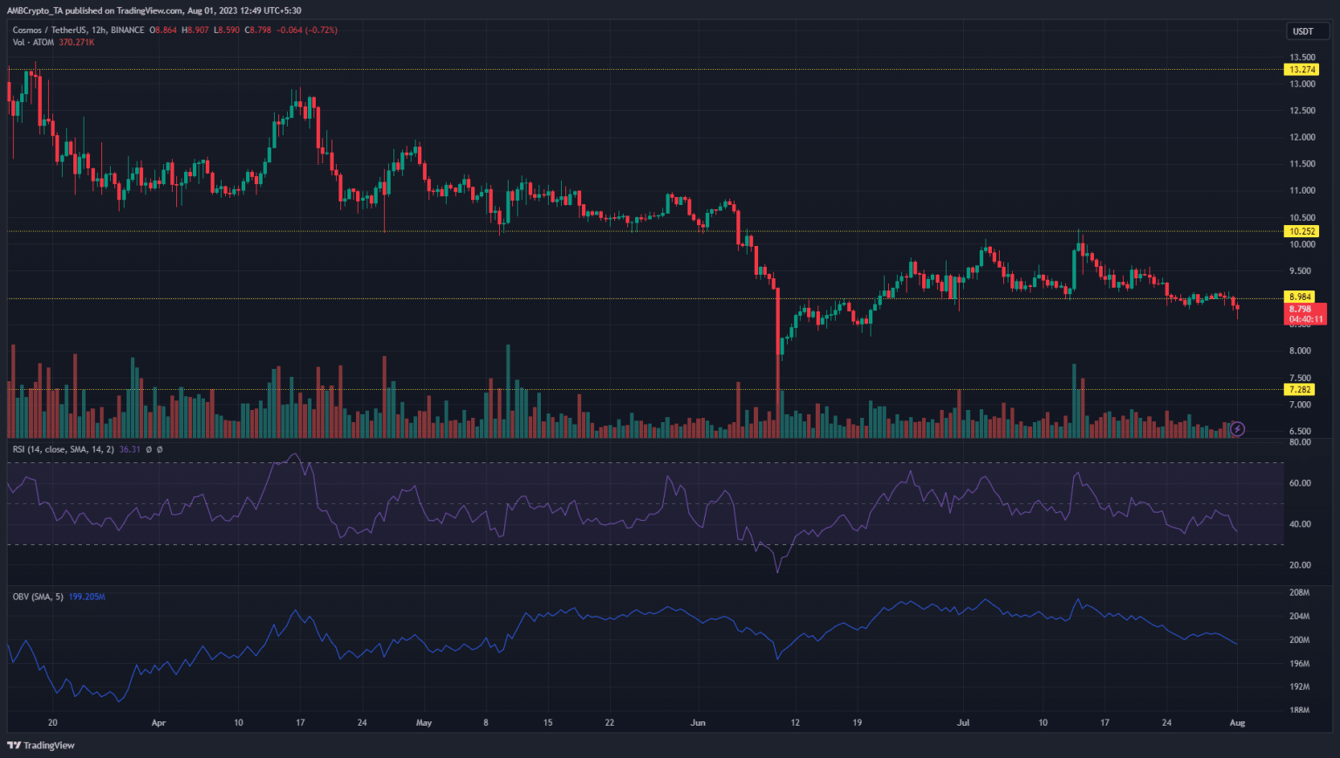The image size is (1340, 758).
Task: Click the red 8.798 current price label with countdown
Action: point(1306,313)
